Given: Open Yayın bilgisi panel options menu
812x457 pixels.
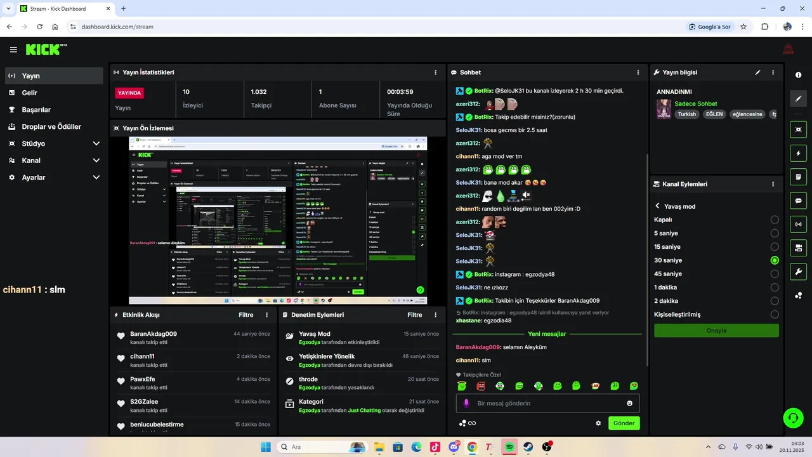Looking at the screenshot, I should 773,72.
